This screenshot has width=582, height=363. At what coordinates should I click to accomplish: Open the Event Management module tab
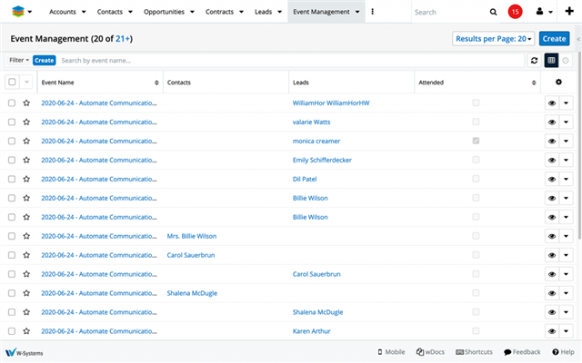pos(321,12)
